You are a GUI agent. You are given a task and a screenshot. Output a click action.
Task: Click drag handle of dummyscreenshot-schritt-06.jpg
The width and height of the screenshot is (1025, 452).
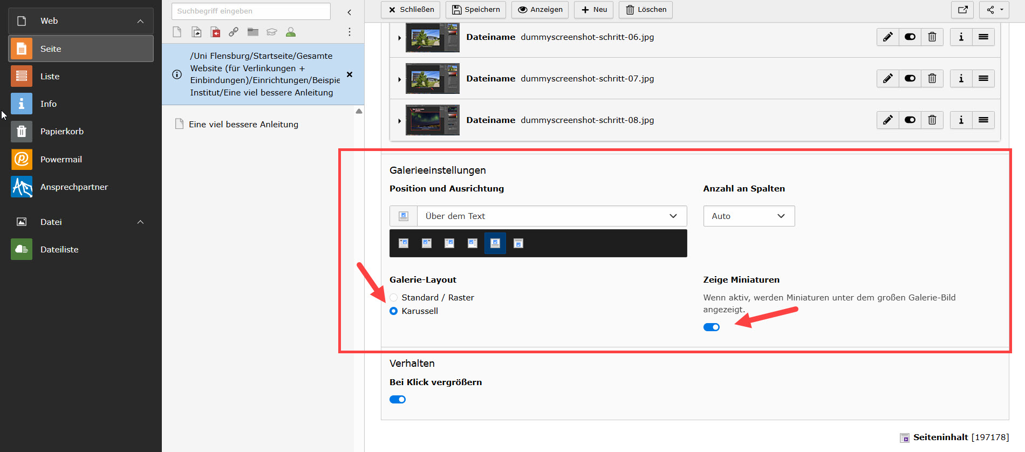(983, 37)
